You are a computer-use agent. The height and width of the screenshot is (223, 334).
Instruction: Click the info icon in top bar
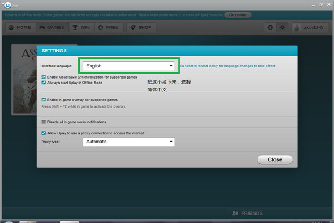coord(270,27)
